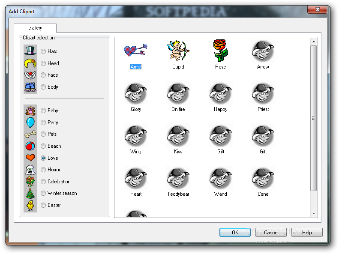Click the flower bouquet icon beside Celebration
This screenshot has width=339, height=254.
coord(30,182)
